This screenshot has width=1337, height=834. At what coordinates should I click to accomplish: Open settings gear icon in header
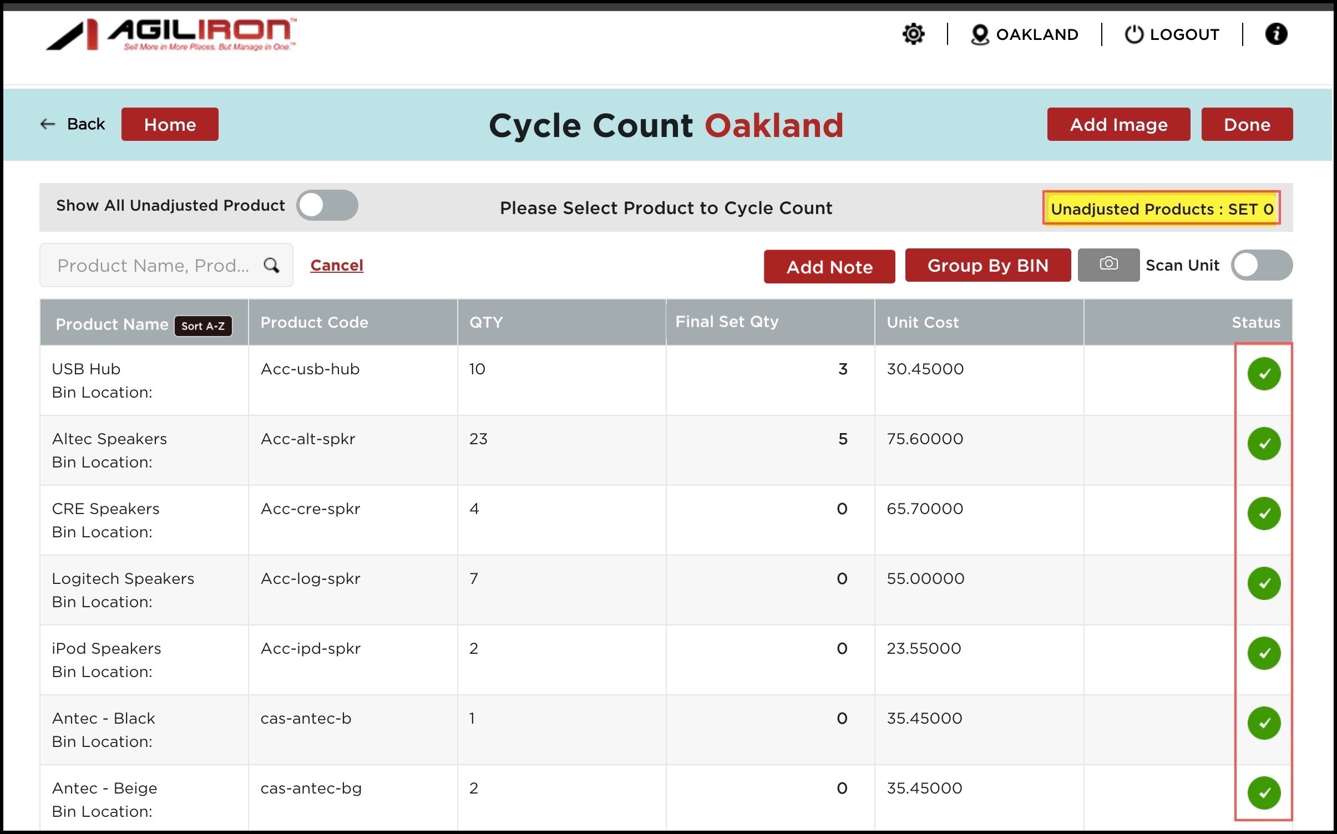click(913, 34)
